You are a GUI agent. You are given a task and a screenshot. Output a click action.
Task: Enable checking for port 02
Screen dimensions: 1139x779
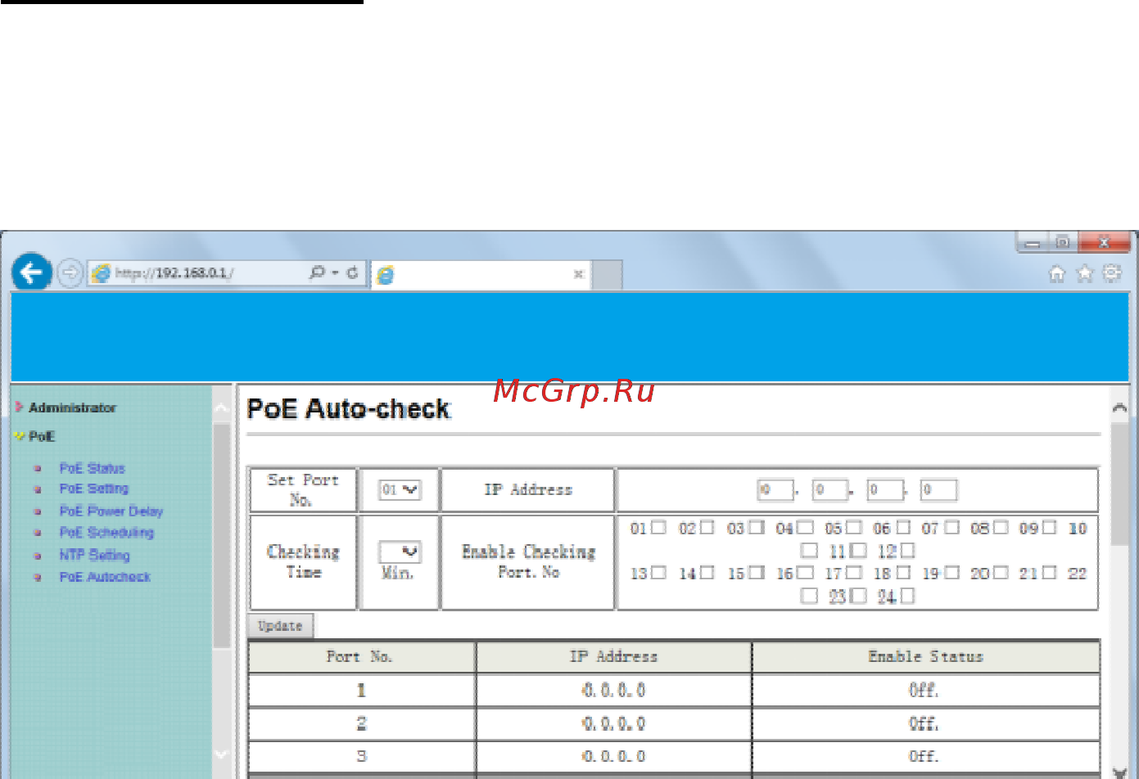[707, 528]
